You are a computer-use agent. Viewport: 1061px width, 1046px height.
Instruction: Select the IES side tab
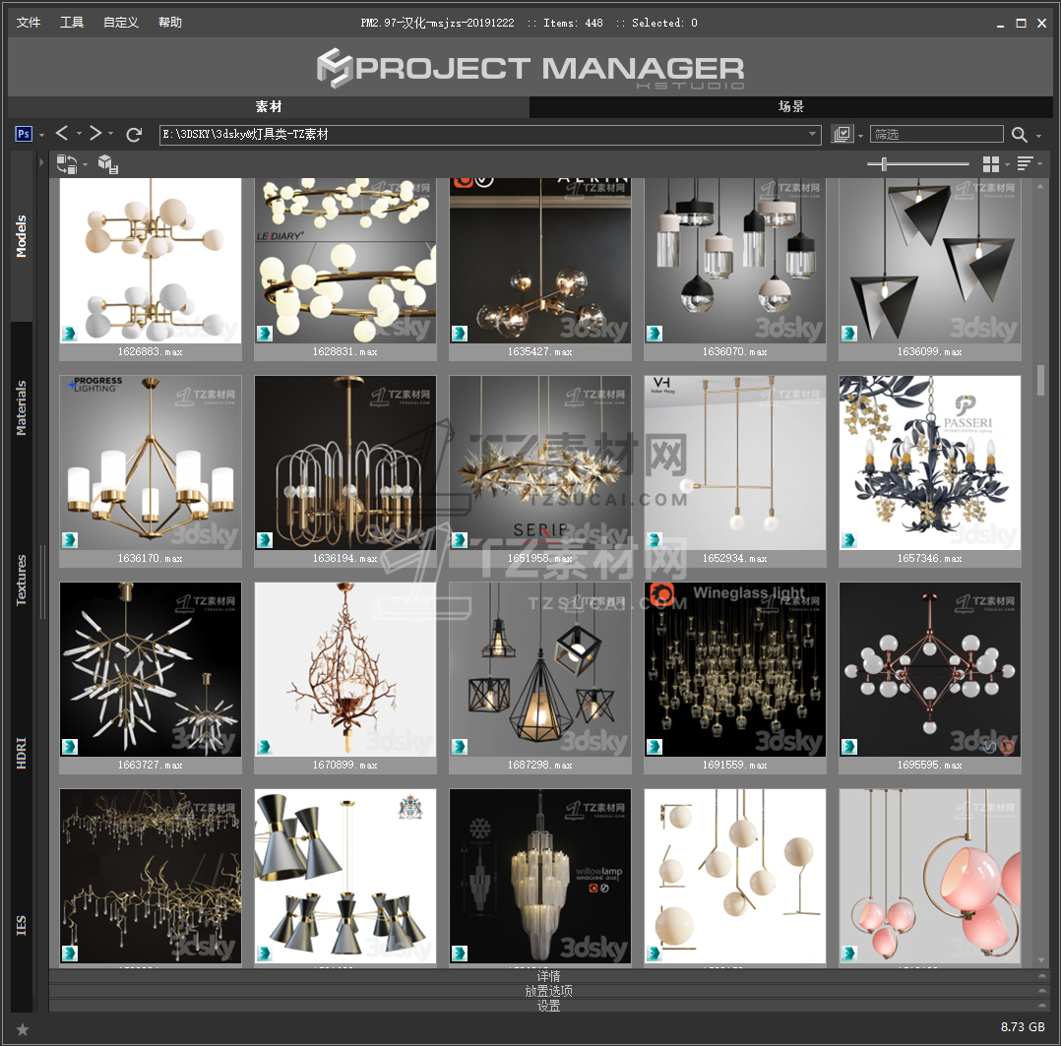click(x=22, y=926)
